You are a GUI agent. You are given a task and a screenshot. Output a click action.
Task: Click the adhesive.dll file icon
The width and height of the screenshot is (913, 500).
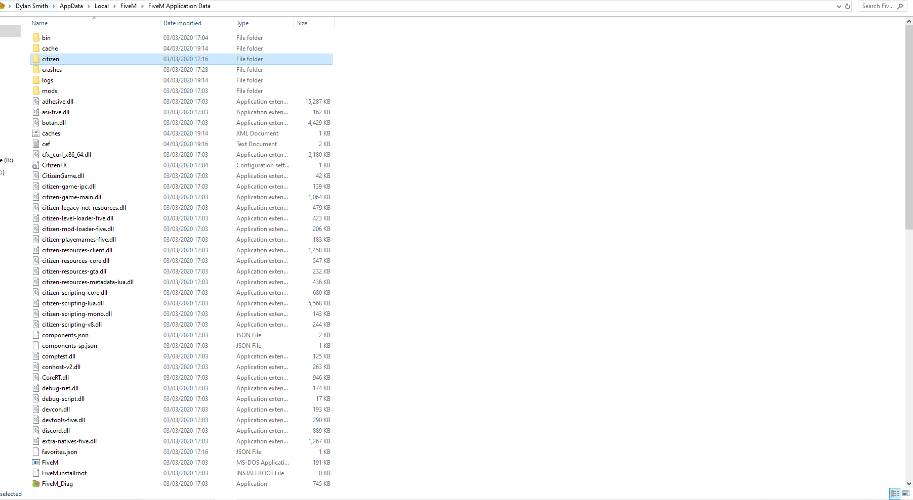pos(36,101)
